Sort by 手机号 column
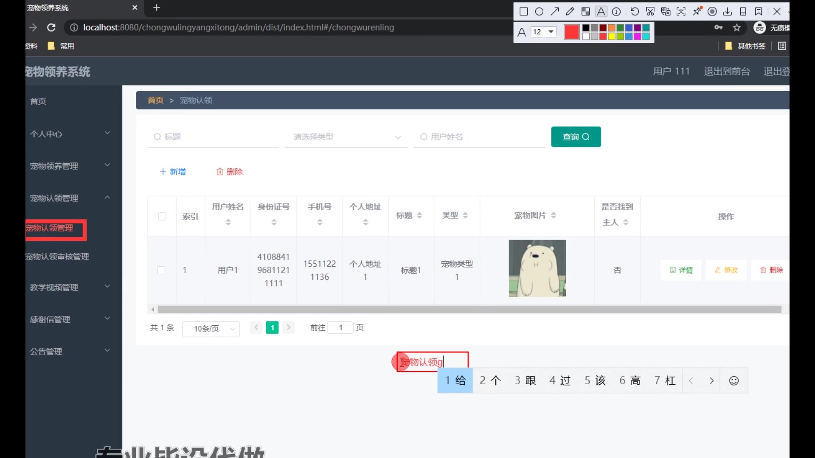The width and height of the screenshot is (815, 458). 320,222
